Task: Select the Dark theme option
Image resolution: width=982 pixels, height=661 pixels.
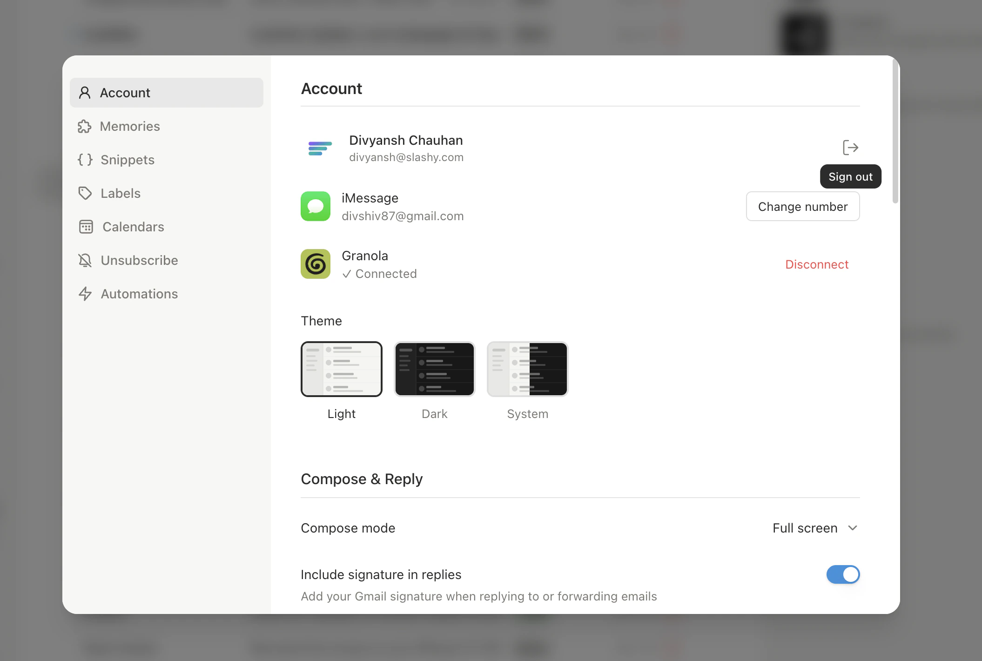Action: [x=434, y=369]
